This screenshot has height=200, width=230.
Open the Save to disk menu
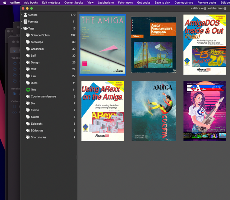(162, 3)
